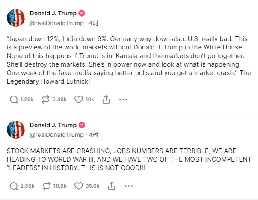Click the verified badge on first post

[82, 13]
